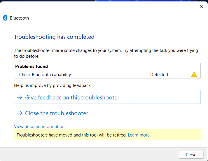Click Troubleshooters have moved notice text

click(72, 135)
